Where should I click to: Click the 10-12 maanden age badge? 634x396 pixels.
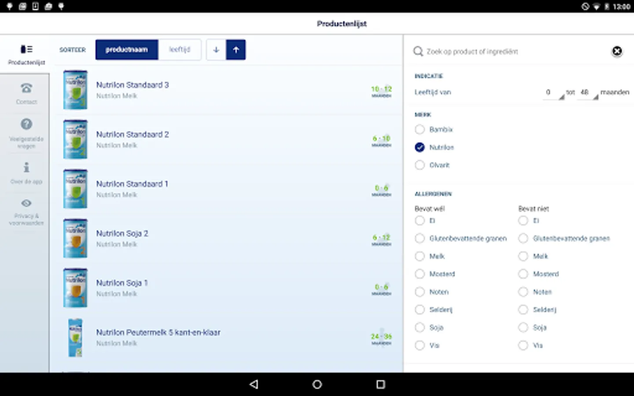coord(381,91)
